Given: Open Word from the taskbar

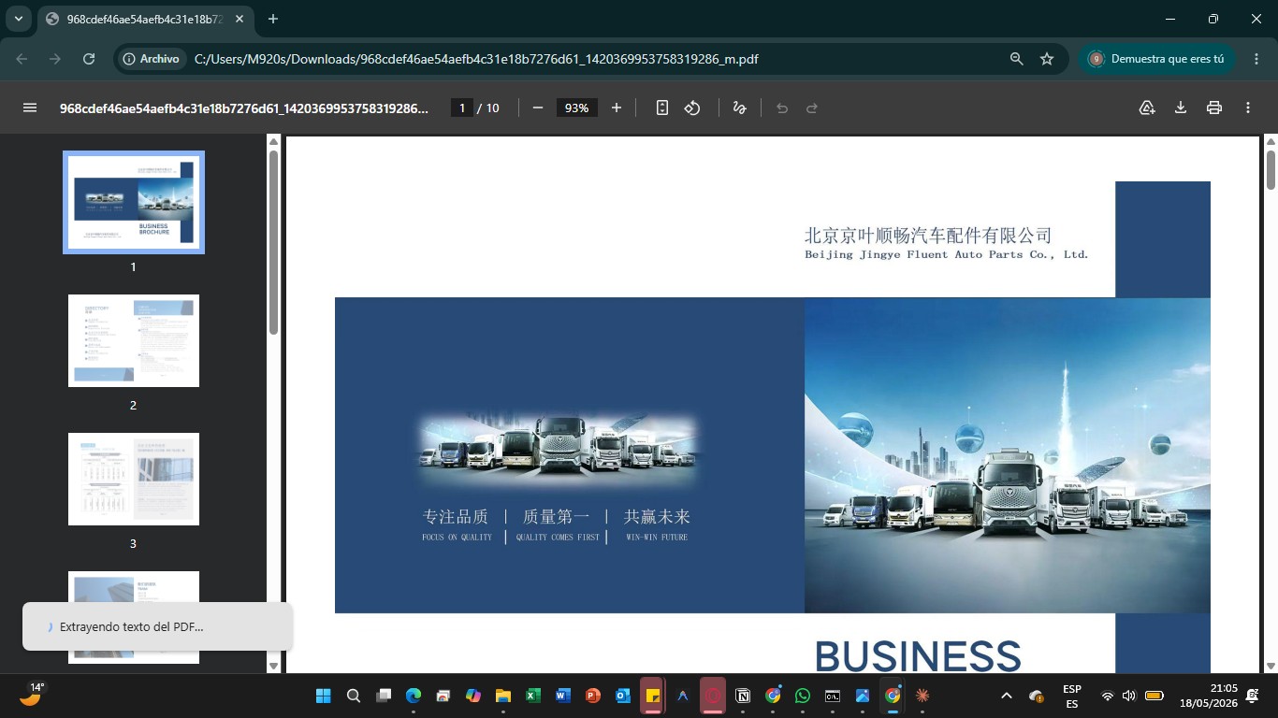Looking at the screenshot, I should pos(563,696).
